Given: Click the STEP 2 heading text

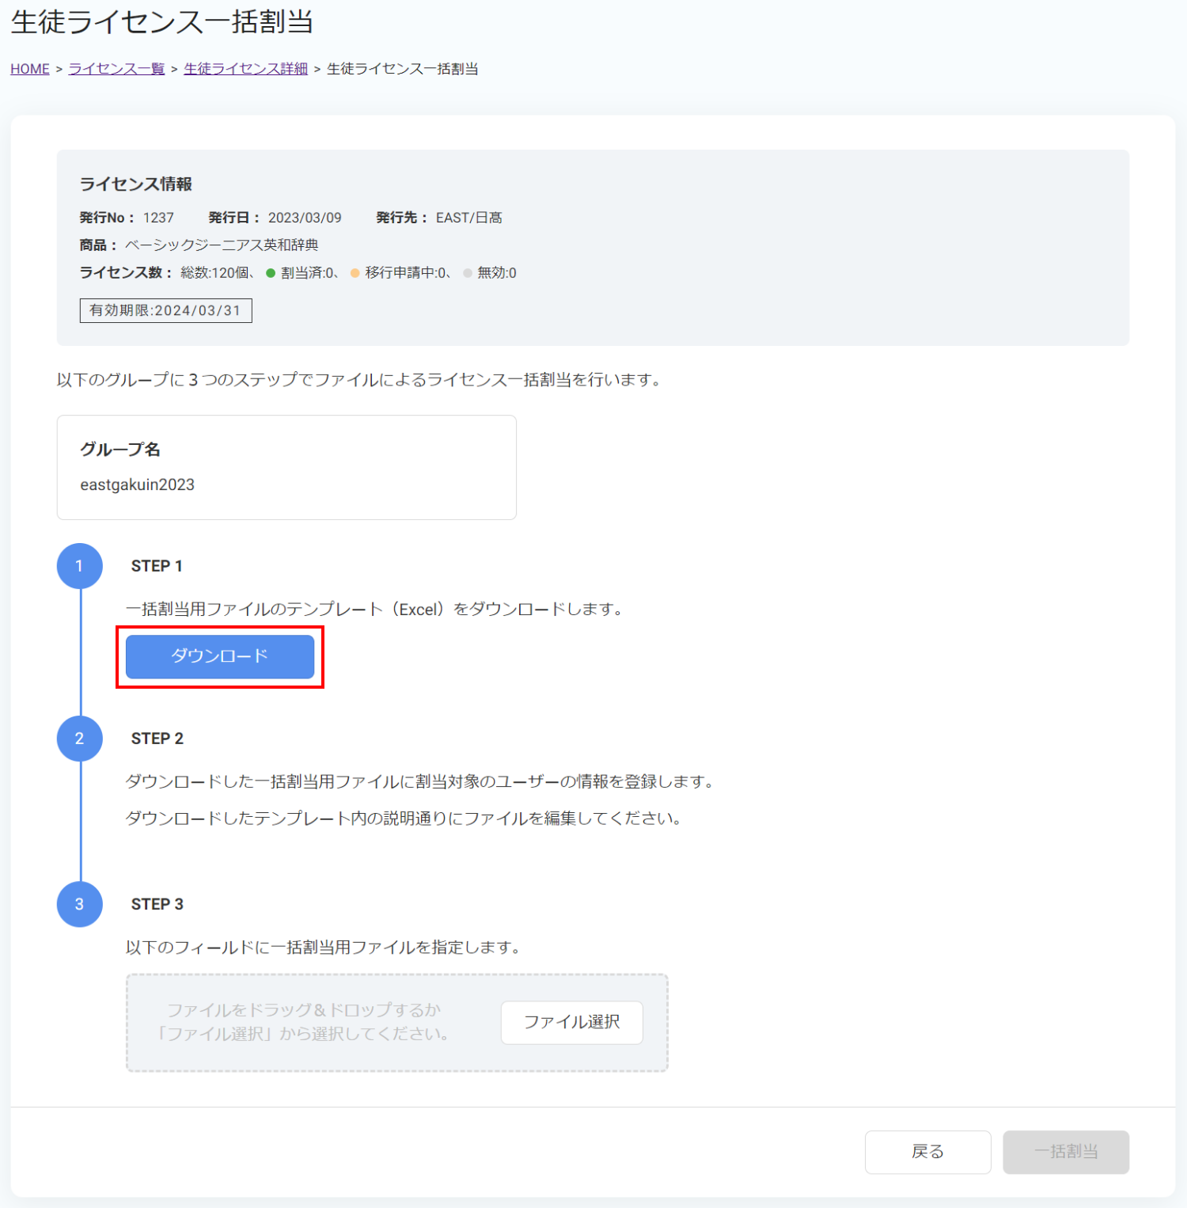Looking at the screenshot, I should pos(157,739).
